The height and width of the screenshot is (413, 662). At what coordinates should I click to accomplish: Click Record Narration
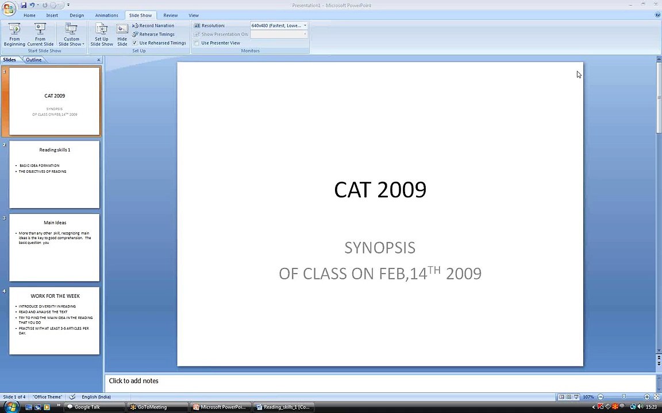[x=153, y=26]
